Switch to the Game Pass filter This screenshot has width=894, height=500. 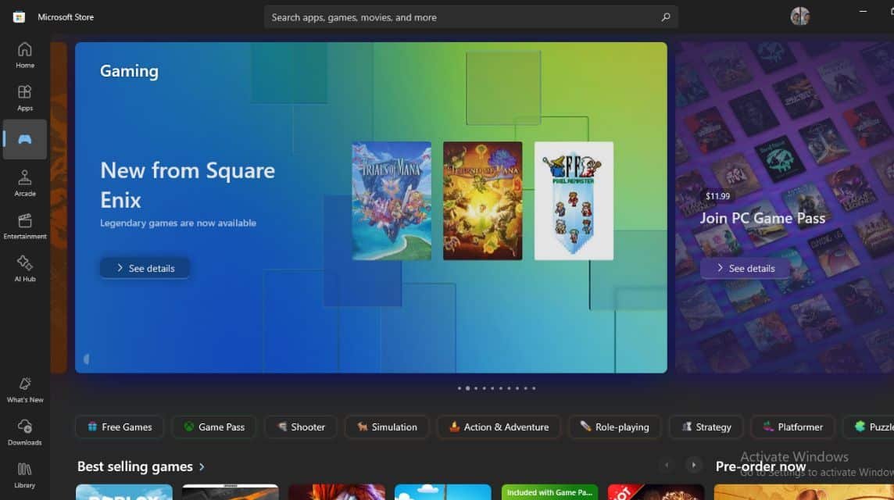(213, 427)
